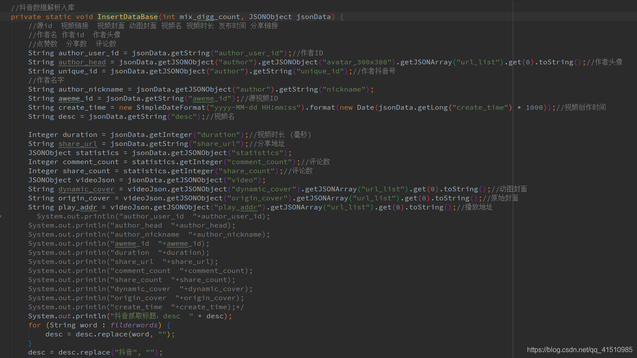Click the 'static' modifier keyword

(58, 17)
